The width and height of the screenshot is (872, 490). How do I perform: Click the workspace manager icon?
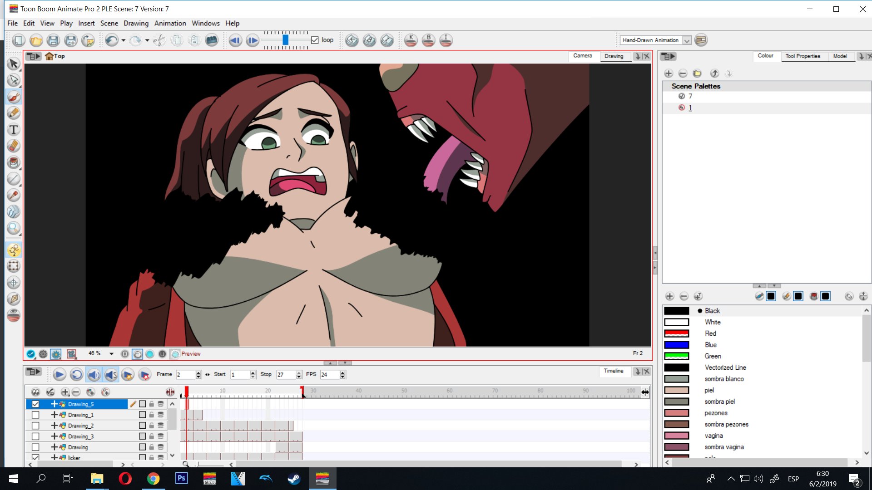pyautogui.click(x=701, y=40)
